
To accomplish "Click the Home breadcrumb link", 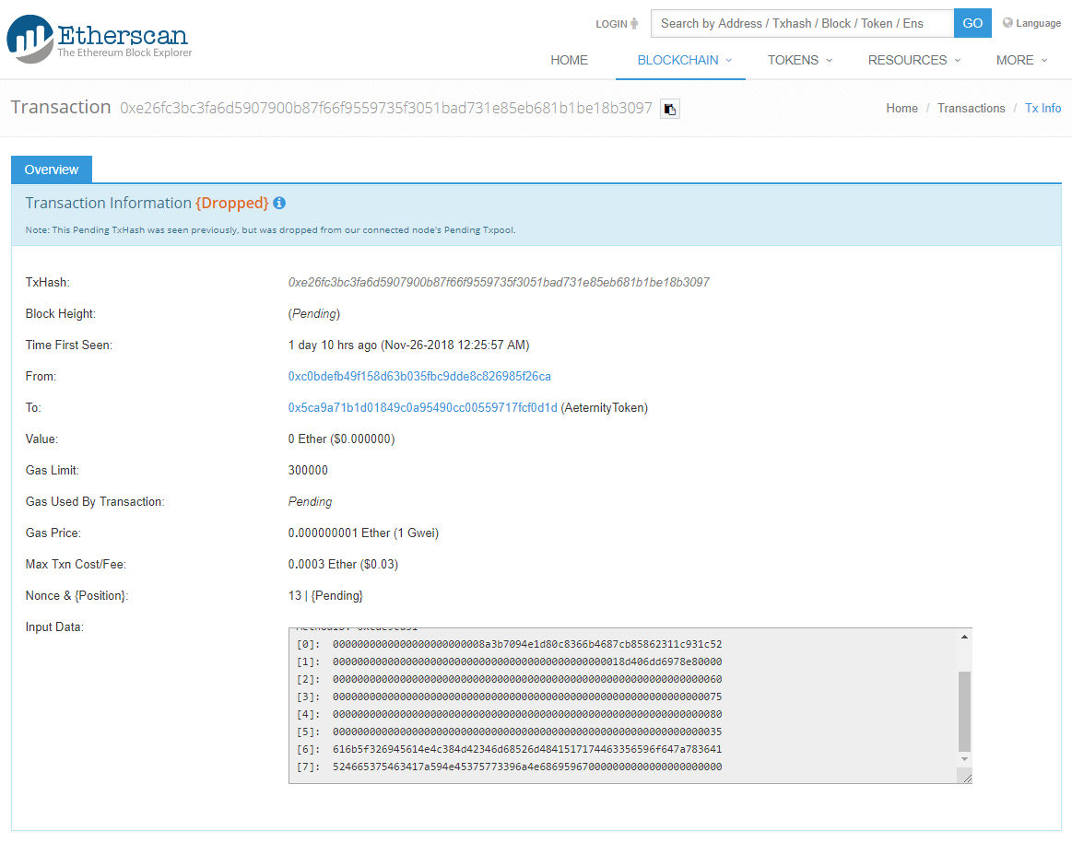I will pyautogui.click(x=901, y=108).
